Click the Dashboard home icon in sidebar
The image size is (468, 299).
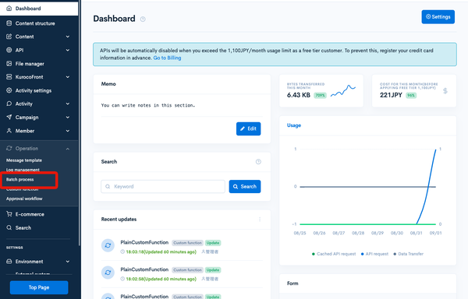point(9,9)
